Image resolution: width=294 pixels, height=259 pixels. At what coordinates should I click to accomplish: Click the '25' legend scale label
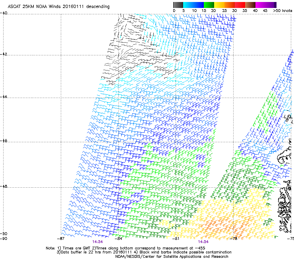[x=224, y=11]
